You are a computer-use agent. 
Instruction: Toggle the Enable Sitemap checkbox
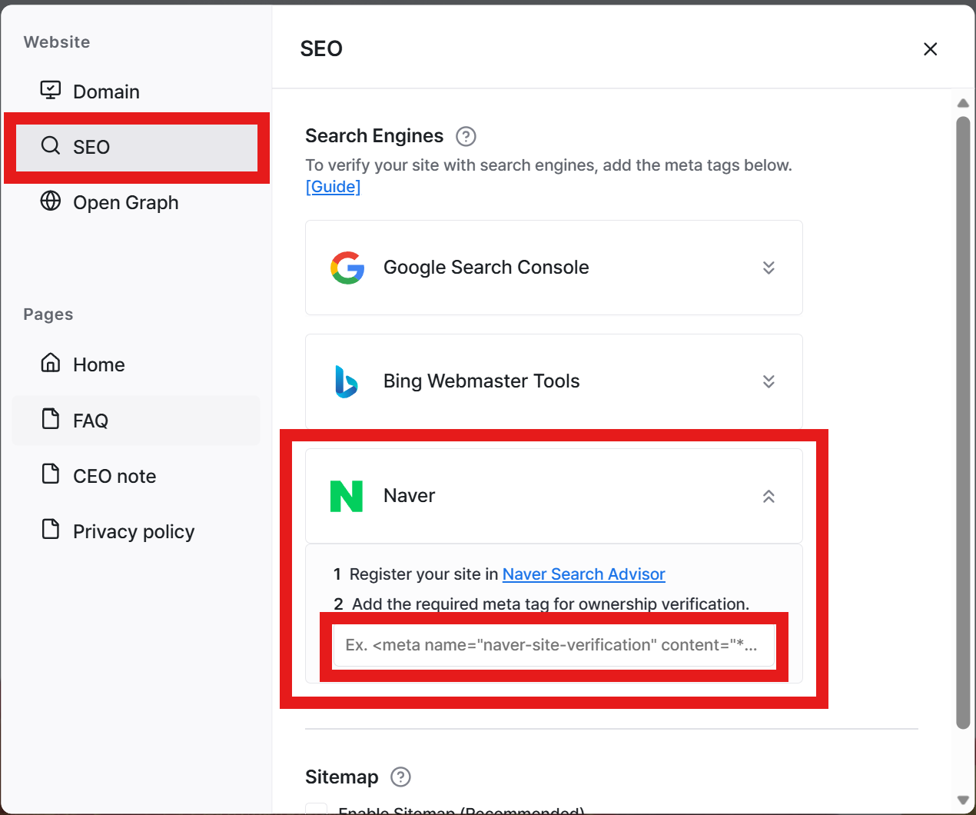point(317,809)
